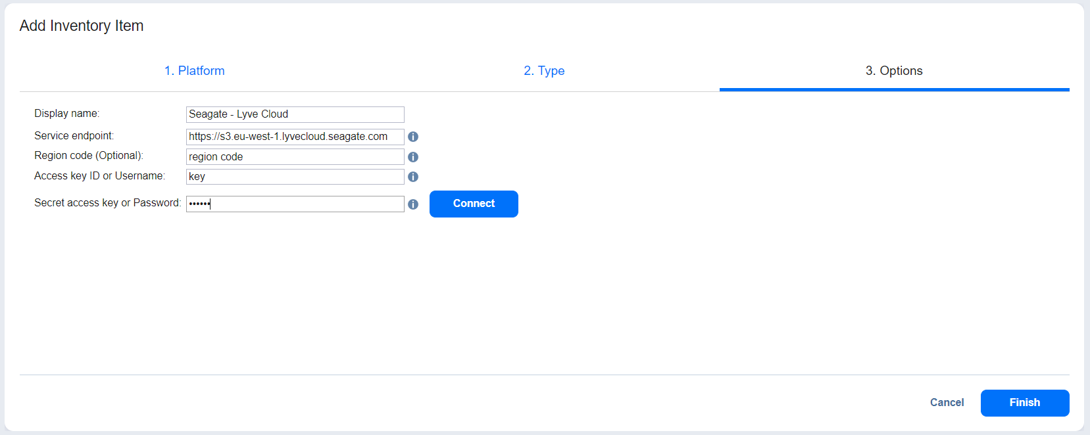Click the "Display name:" label
The image size is (1090, 435).
tap(66, 114)
